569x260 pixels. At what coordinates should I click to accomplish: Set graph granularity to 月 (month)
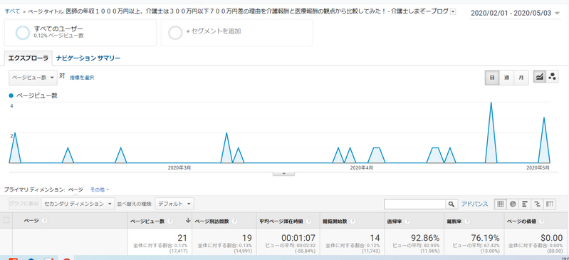click(521, 78)
